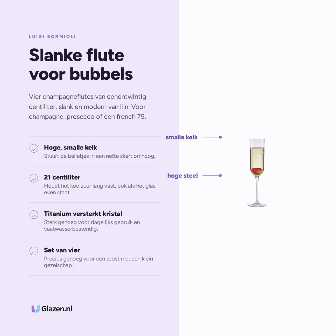Click the Glazen.nl logo icon
Image resolution: width=336 pixels, height=336 pixels.
coord(36,309)
